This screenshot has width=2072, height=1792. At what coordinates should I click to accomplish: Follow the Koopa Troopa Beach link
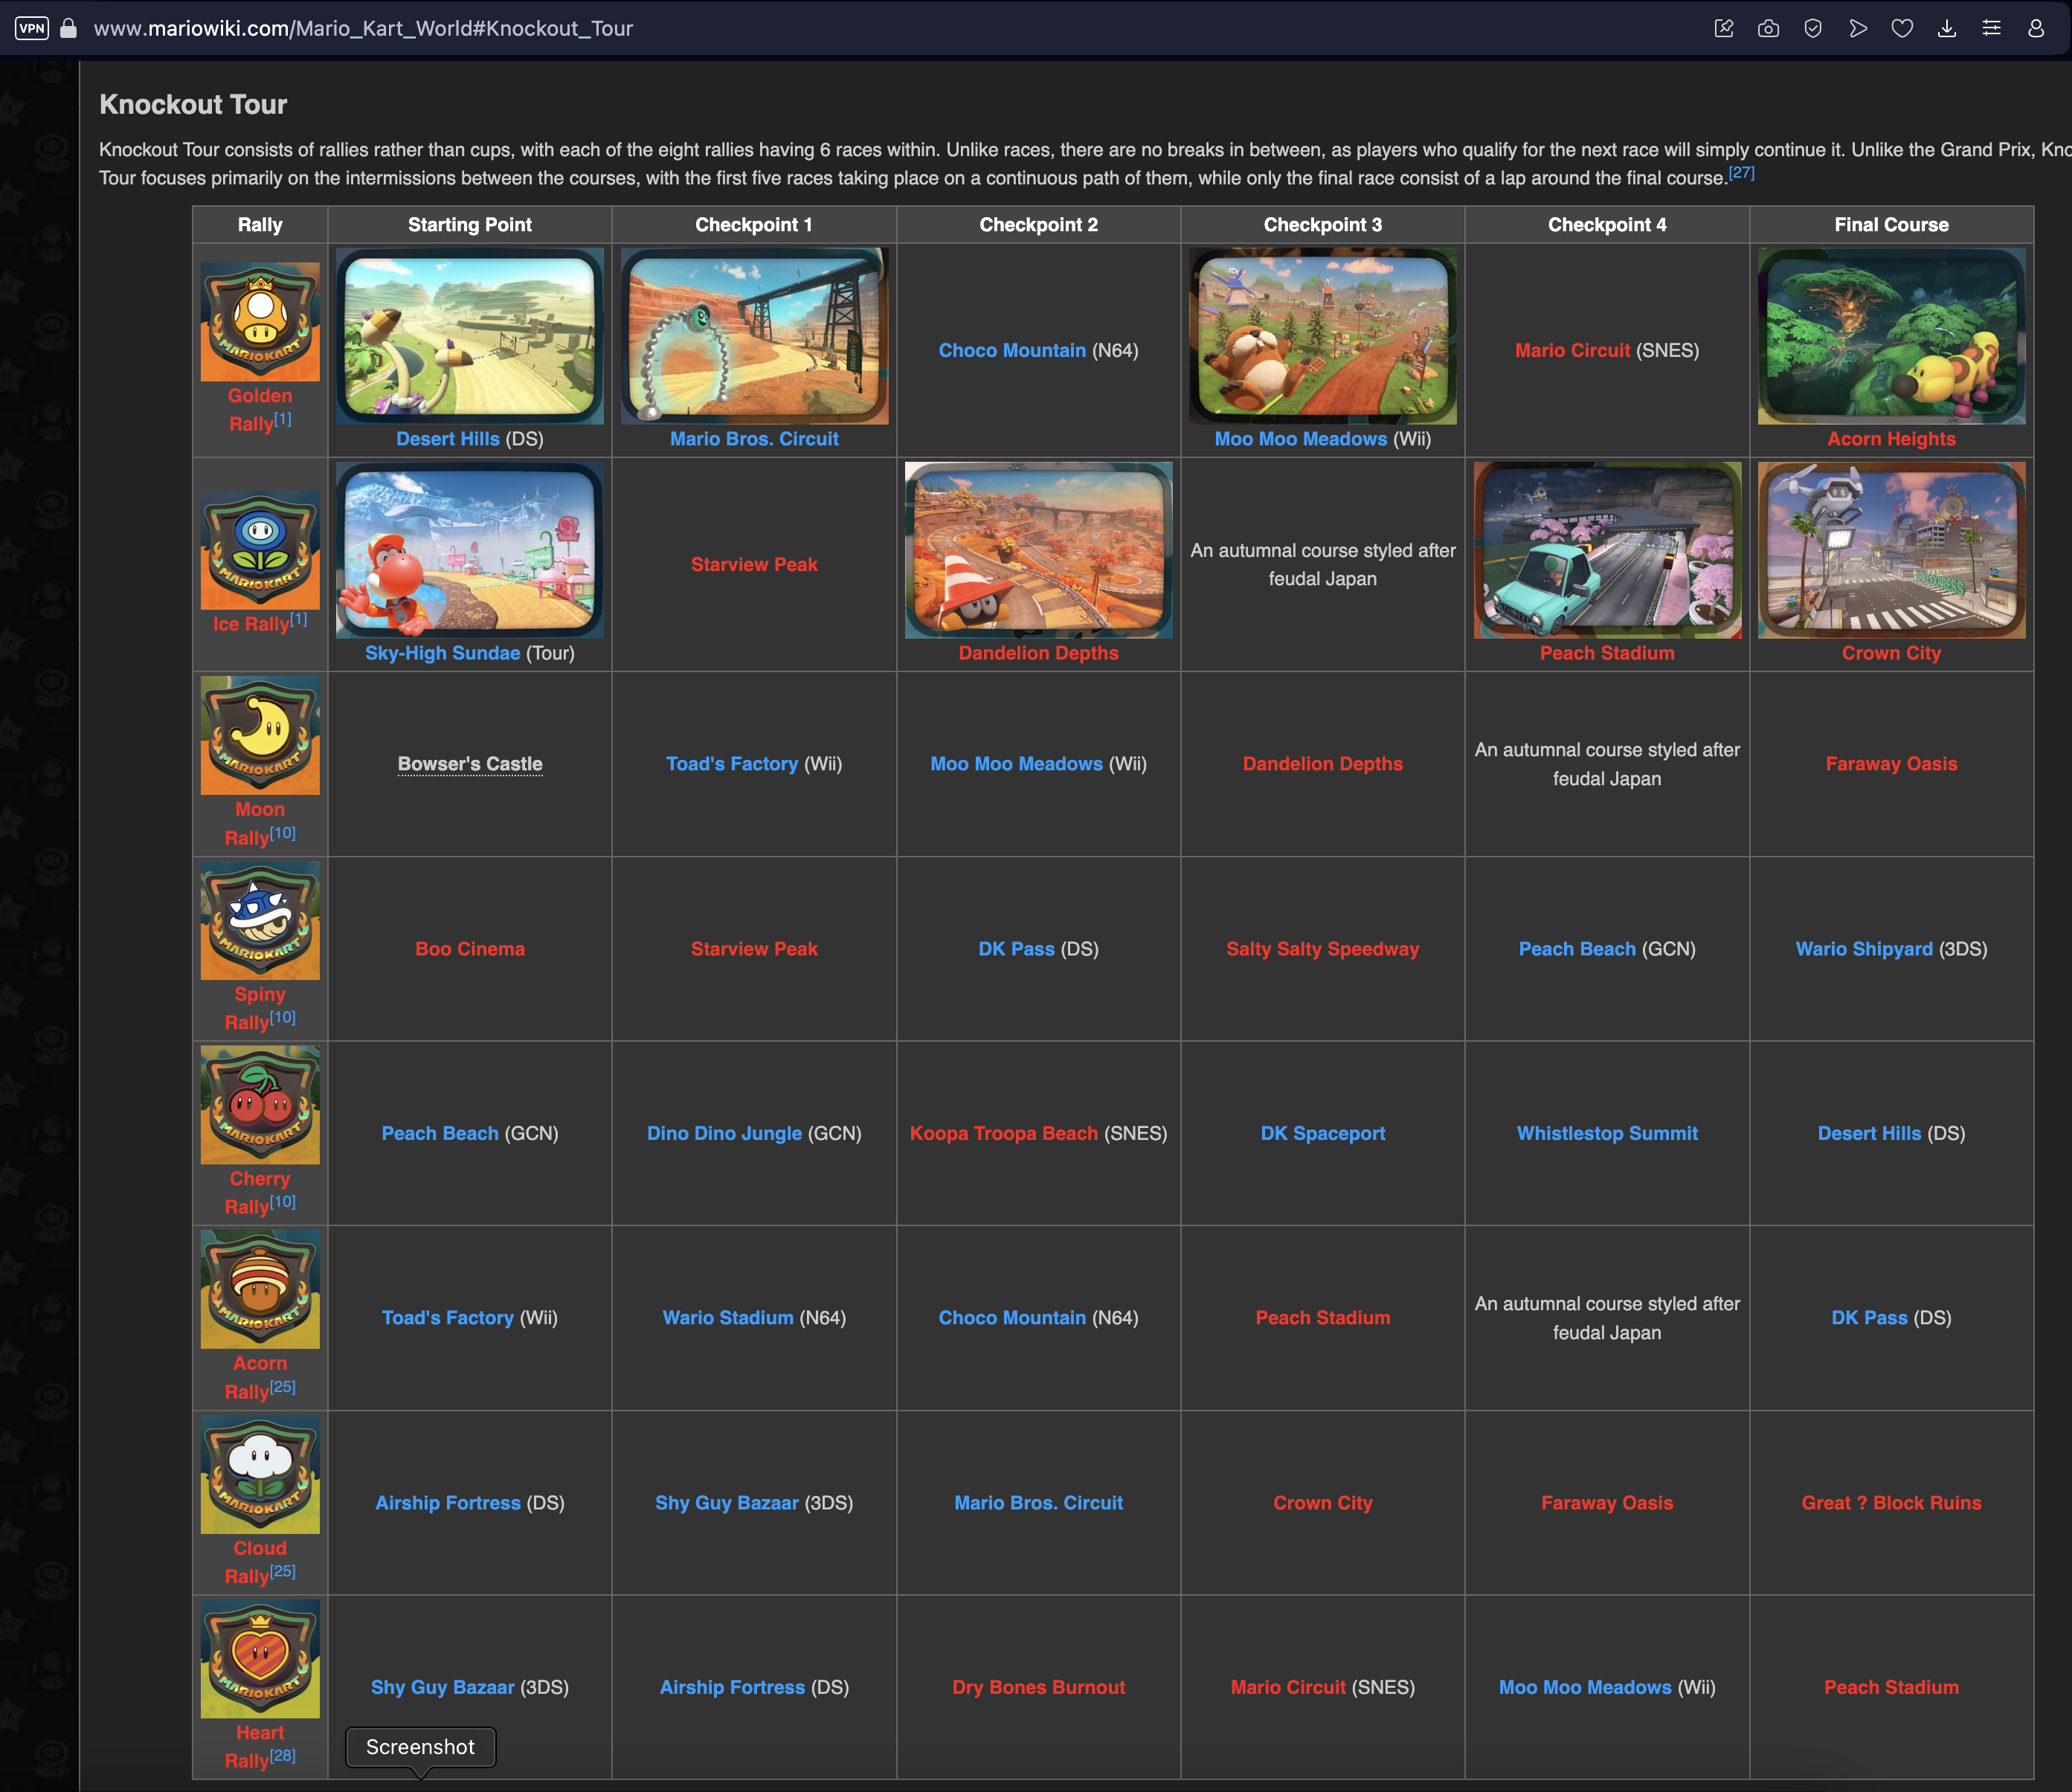(x=1004, y=1133)
